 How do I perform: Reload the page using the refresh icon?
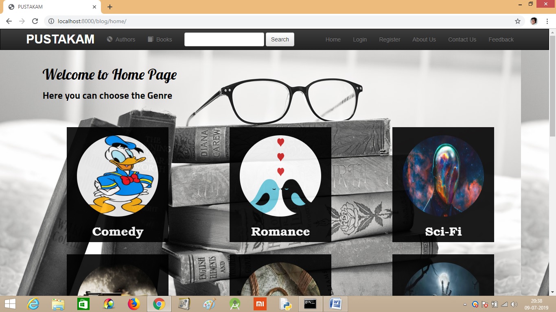35,21
